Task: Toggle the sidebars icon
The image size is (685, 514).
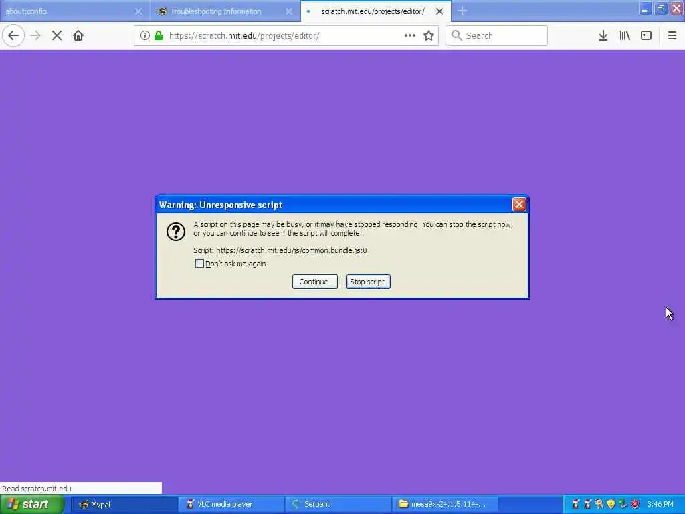Action: click(646, 35)
